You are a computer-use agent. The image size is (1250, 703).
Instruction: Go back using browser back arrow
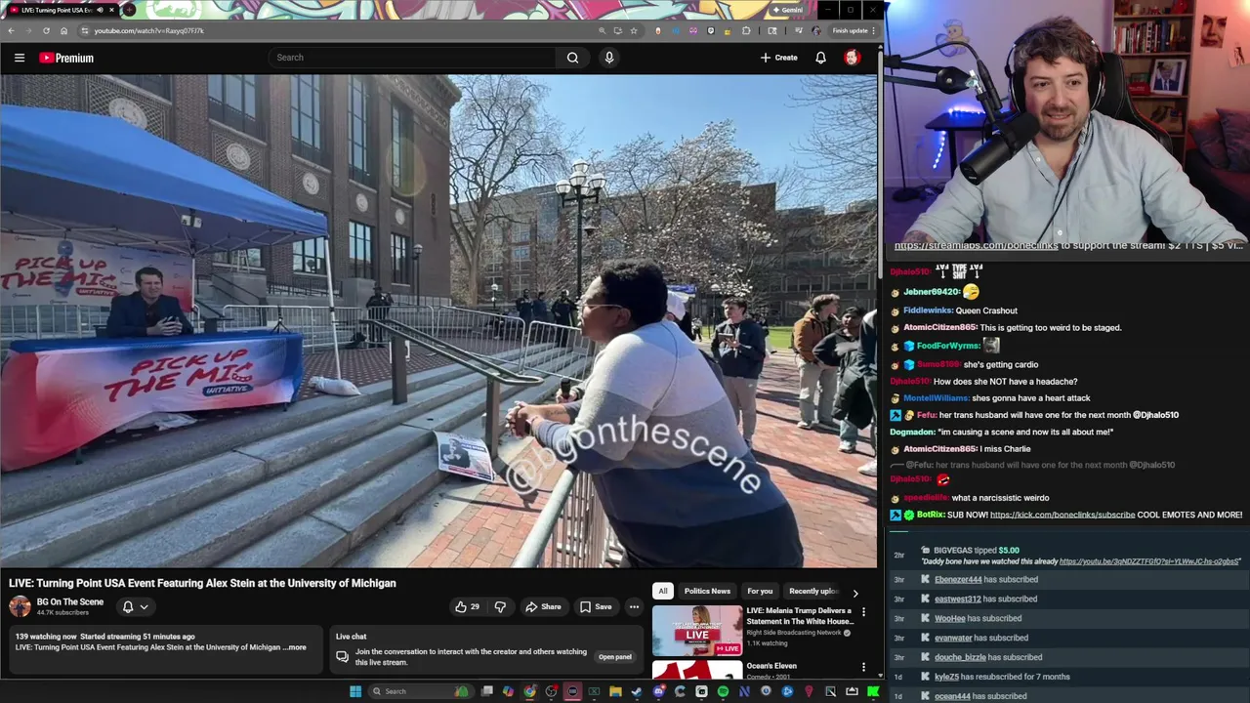(x=11, y=30)
